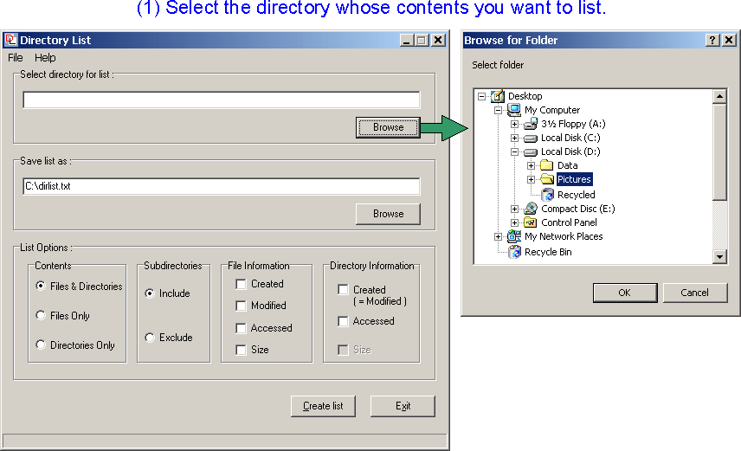Viewport: 741px width, 451px height.
Task: Choose Exclude subdirectories option
Action: coord(150,337)
